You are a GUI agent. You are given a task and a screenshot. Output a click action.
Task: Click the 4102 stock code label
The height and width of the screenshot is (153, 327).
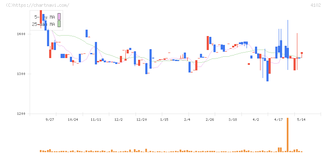click(316, 5)
